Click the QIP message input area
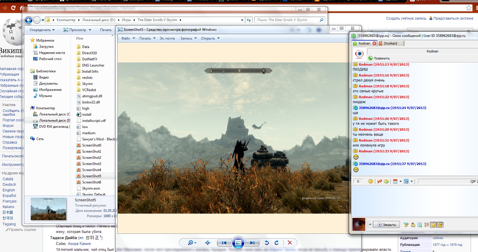 click(415, 201)
